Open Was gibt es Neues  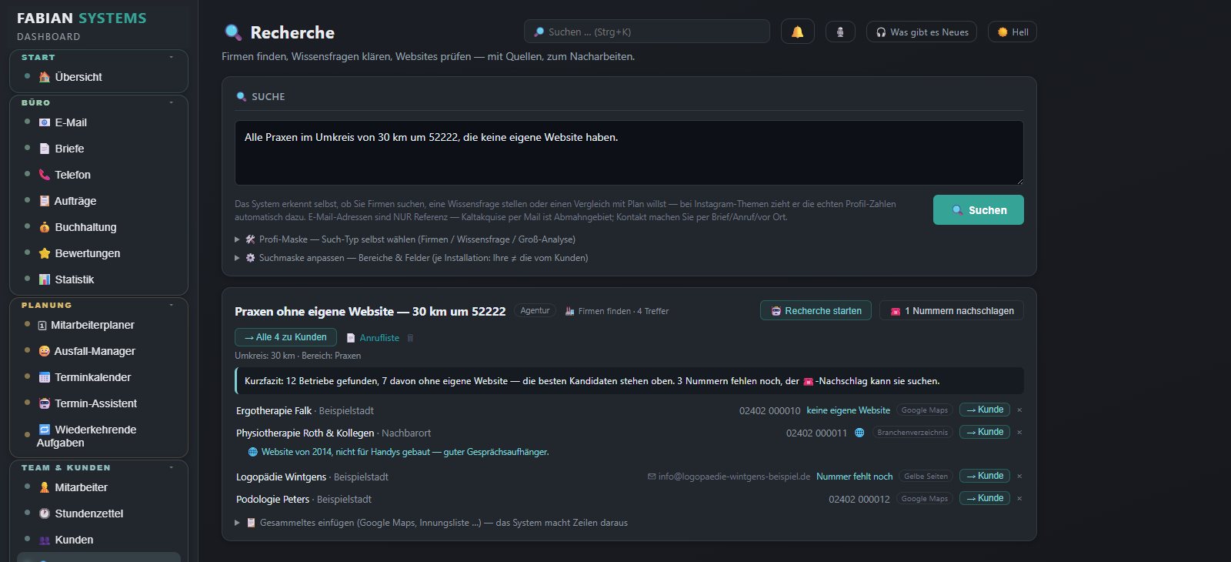(922, 32)
